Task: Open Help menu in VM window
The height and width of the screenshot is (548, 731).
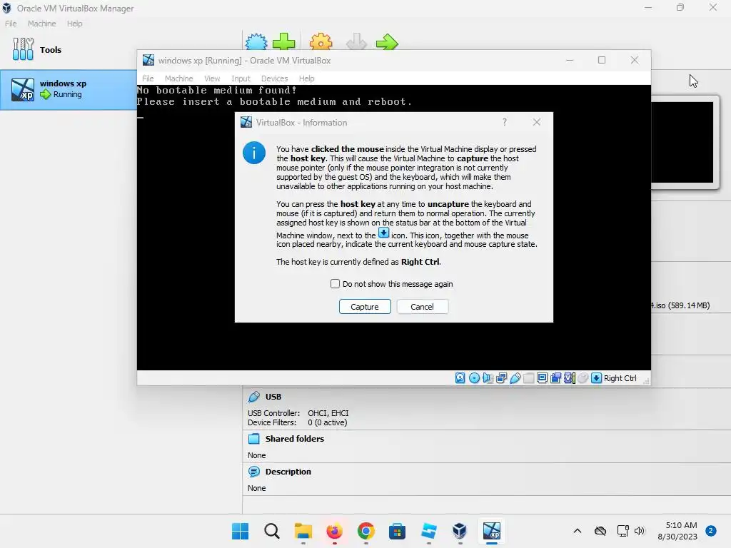Action: point(307,78)
